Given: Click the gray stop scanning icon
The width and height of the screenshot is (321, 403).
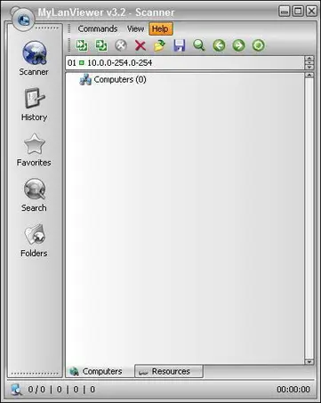Looking at the screenshot, I should pos(121,45).
